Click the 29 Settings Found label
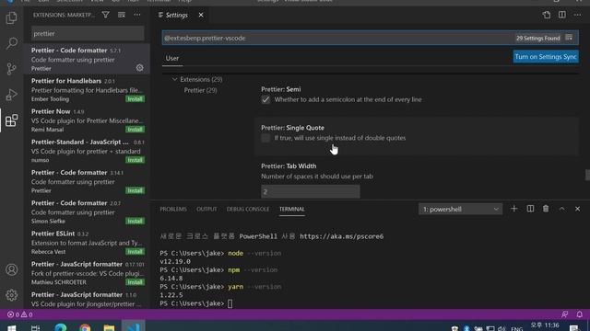Viewport: 590px width, 331px height. coord(537,38)
